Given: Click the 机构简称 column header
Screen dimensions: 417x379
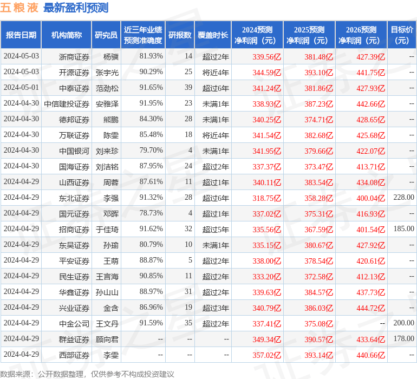Looking at the screenshot, I should point(67,35).
